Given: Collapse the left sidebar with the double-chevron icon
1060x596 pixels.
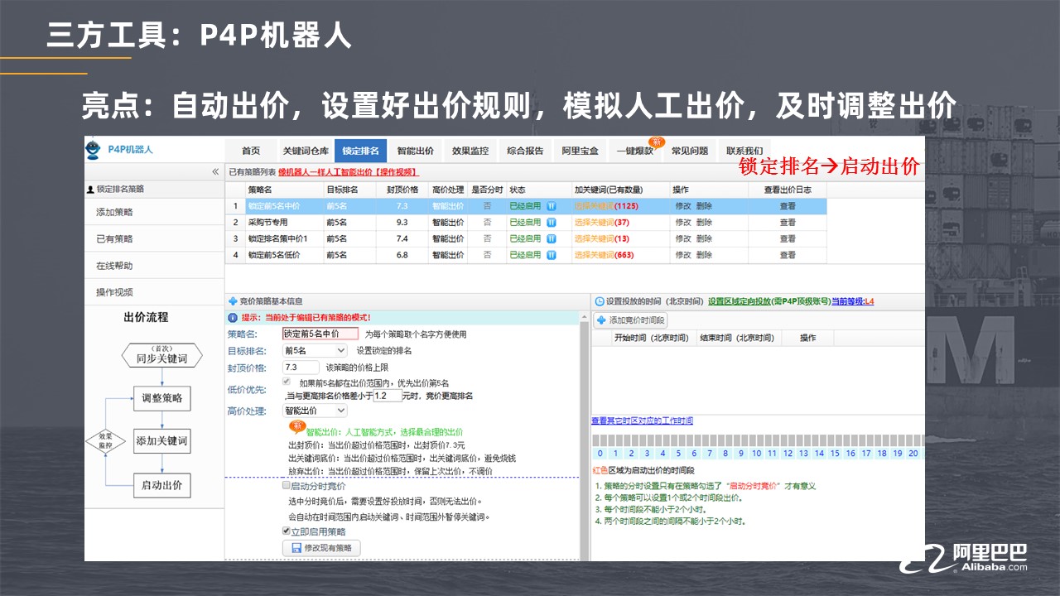Looking at the screenshot, I should point(216,171).
